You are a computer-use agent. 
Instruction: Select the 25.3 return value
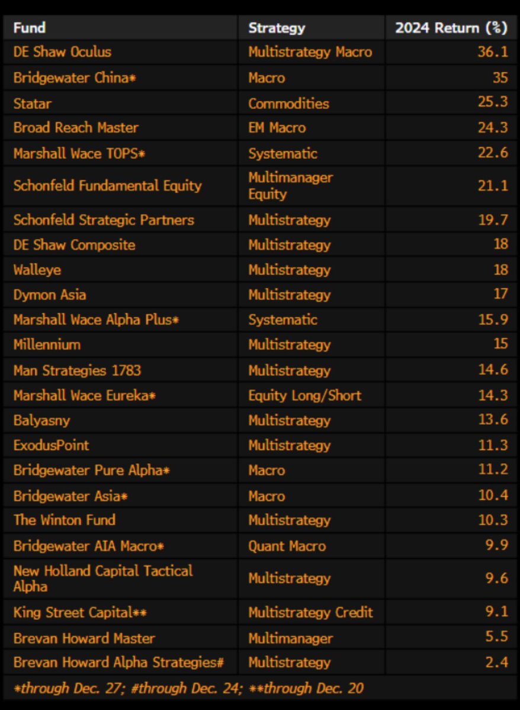[493, 102]
